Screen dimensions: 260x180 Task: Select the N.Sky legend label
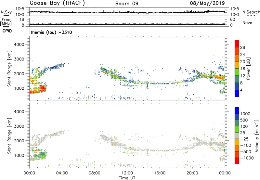coord(6,12)
